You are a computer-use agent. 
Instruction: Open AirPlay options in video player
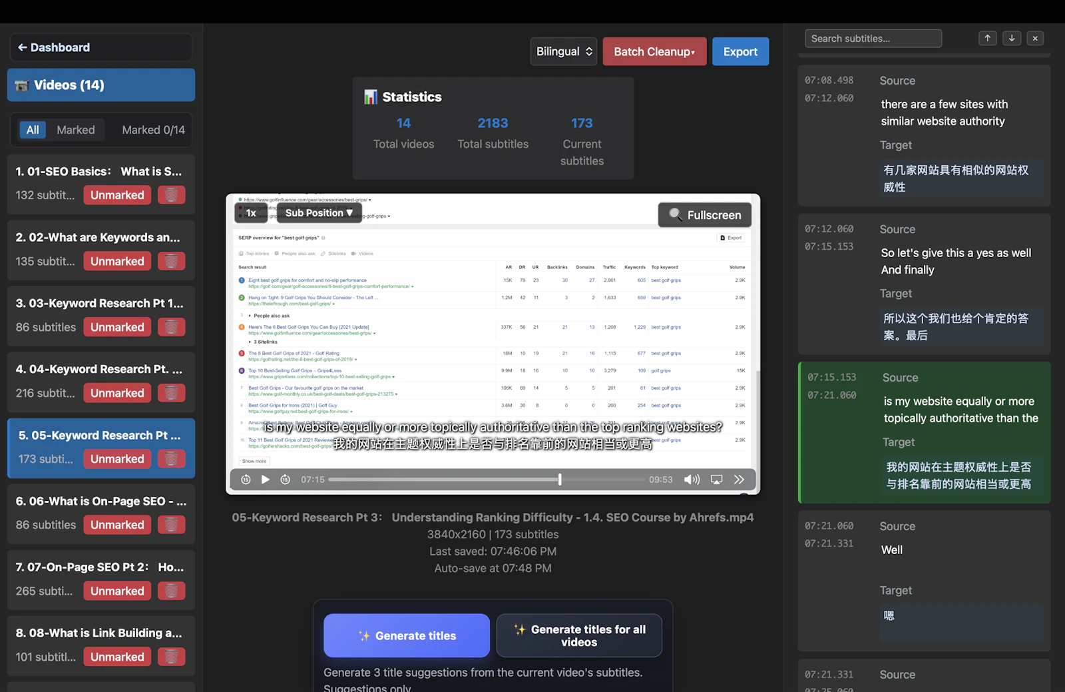coord(717,480)
